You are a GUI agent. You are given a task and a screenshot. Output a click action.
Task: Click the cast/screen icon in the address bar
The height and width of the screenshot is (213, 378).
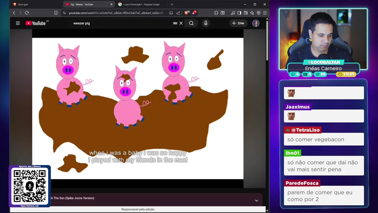pyautogui.click(x=171, y=13)
